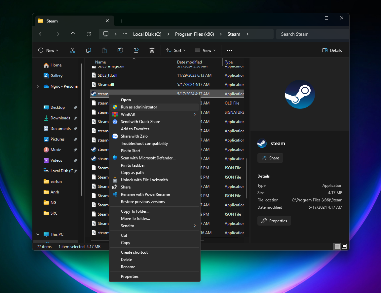Navigate to Local Disk (C:) breadcrumb

[147, 34]
